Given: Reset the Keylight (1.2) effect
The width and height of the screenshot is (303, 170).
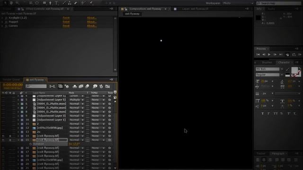Looking at the screenshot, I should coord(66,18).
